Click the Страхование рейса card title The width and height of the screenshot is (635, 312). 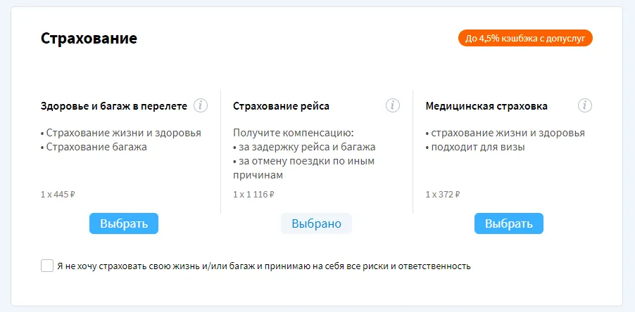click(x=281, y=106)
